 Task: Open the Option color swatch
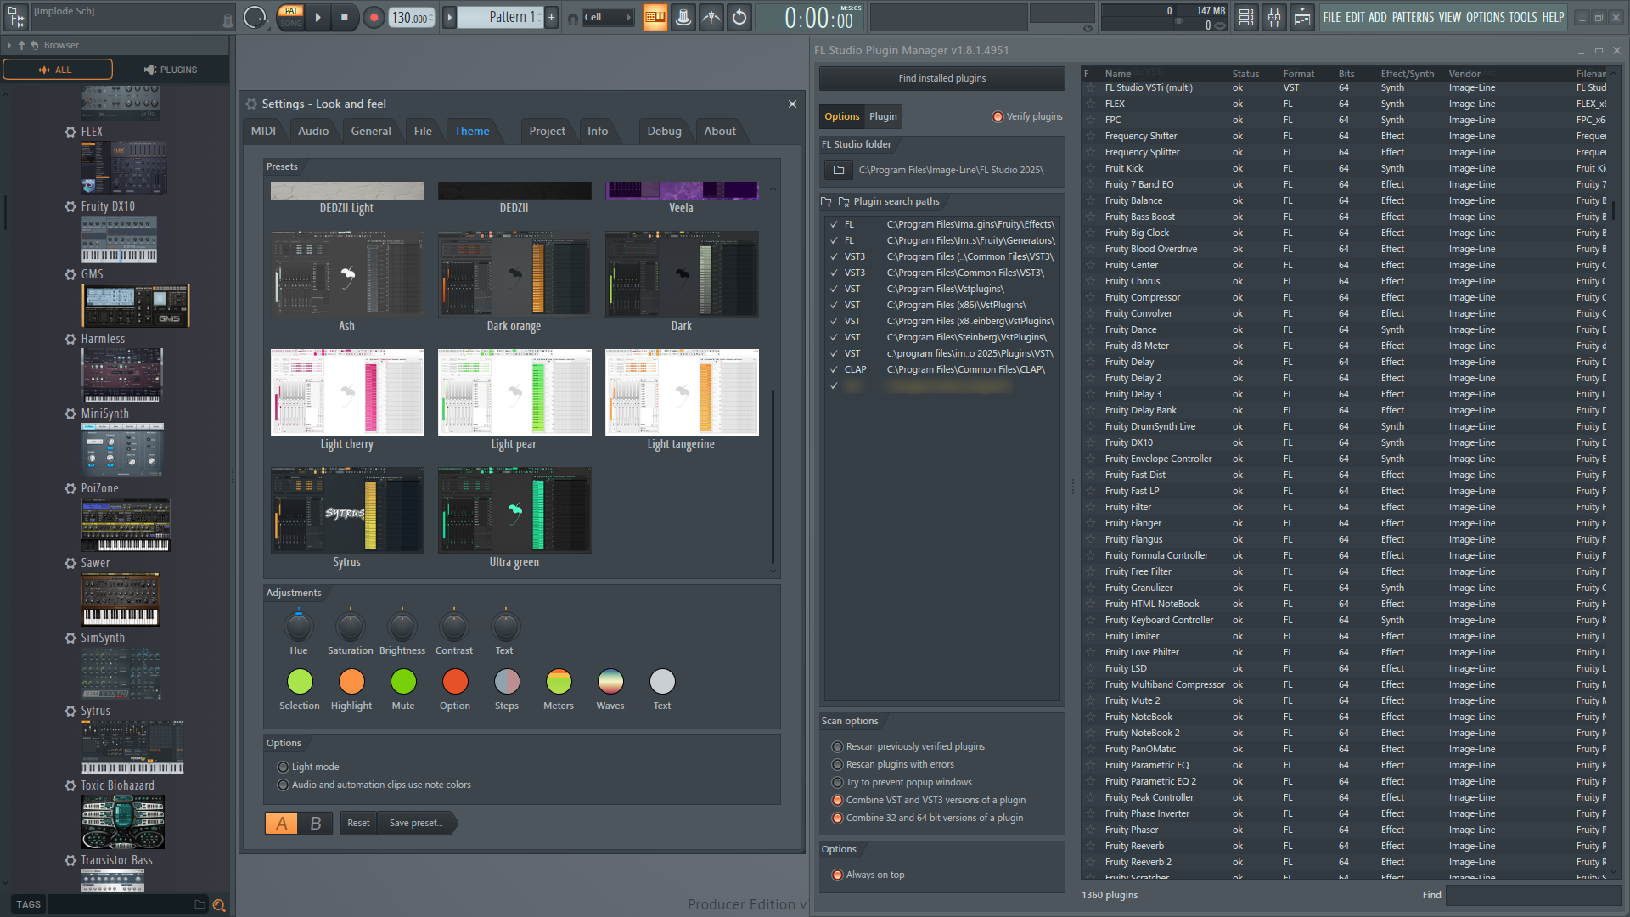455,681
